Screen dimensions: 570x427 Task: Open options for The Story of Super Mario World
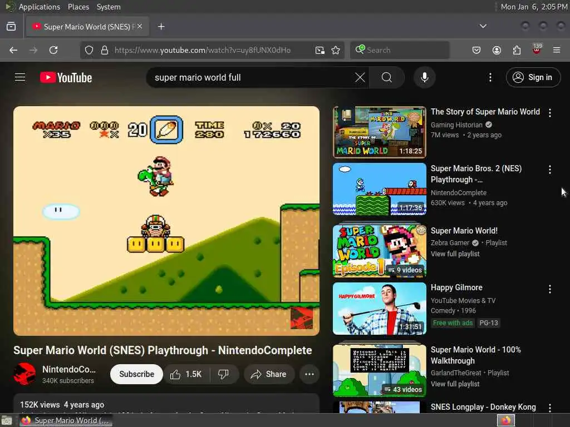tap(549, 113)
